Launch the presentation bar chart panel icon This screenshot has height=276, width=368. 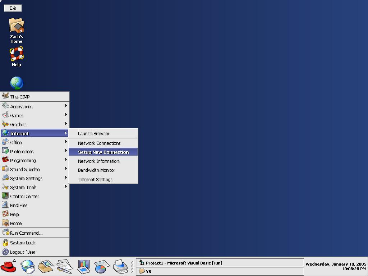pyautogui.click(x=83, y=267)
